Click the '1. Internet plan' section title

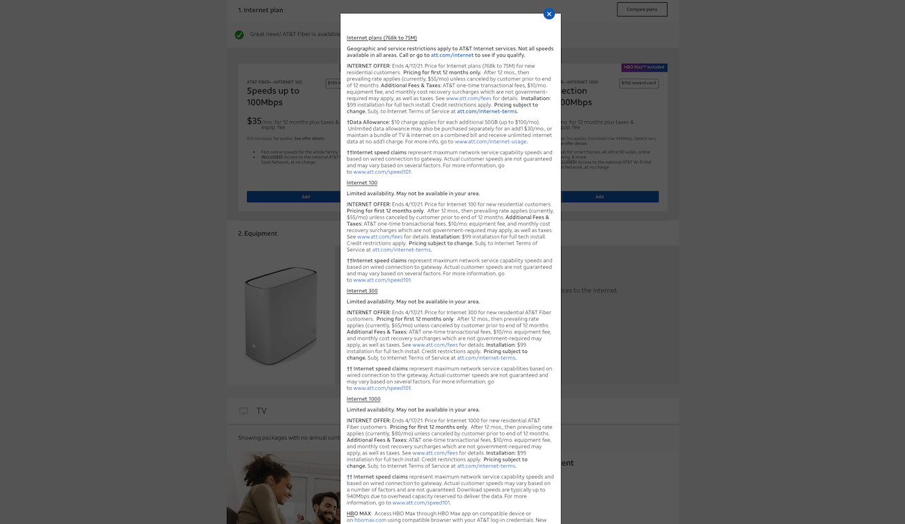click(x=260, y=10)
